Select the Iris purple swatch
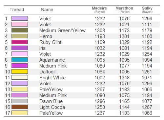This screenshot has width=164, height=120. [x=20, y=48]
